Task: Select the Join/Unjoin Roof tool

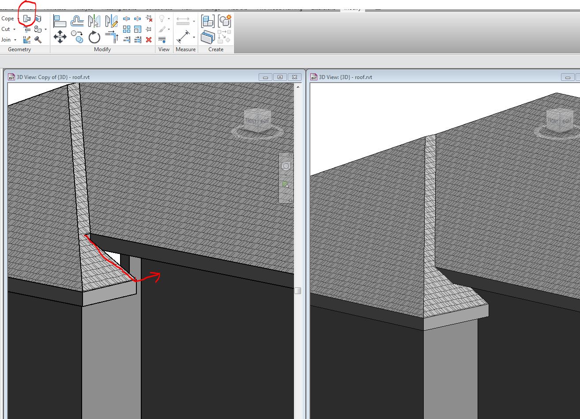Action: point(27,19)
